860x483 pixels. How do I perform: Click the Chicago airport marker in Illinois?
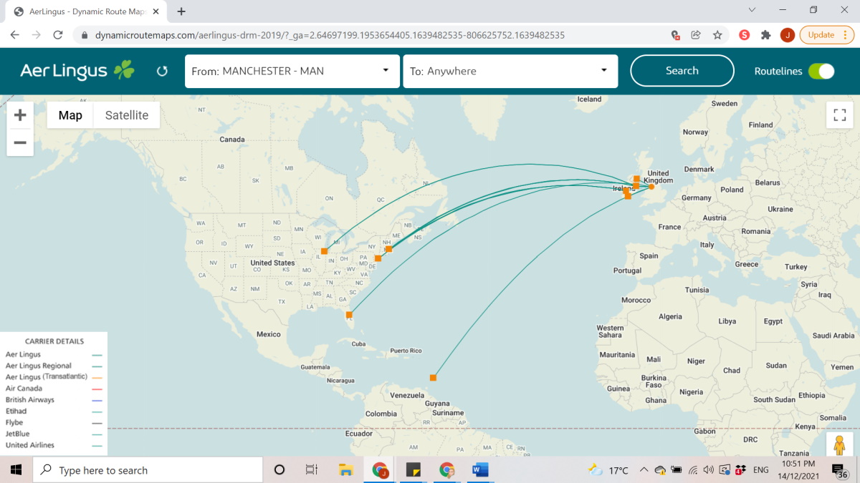324,251
